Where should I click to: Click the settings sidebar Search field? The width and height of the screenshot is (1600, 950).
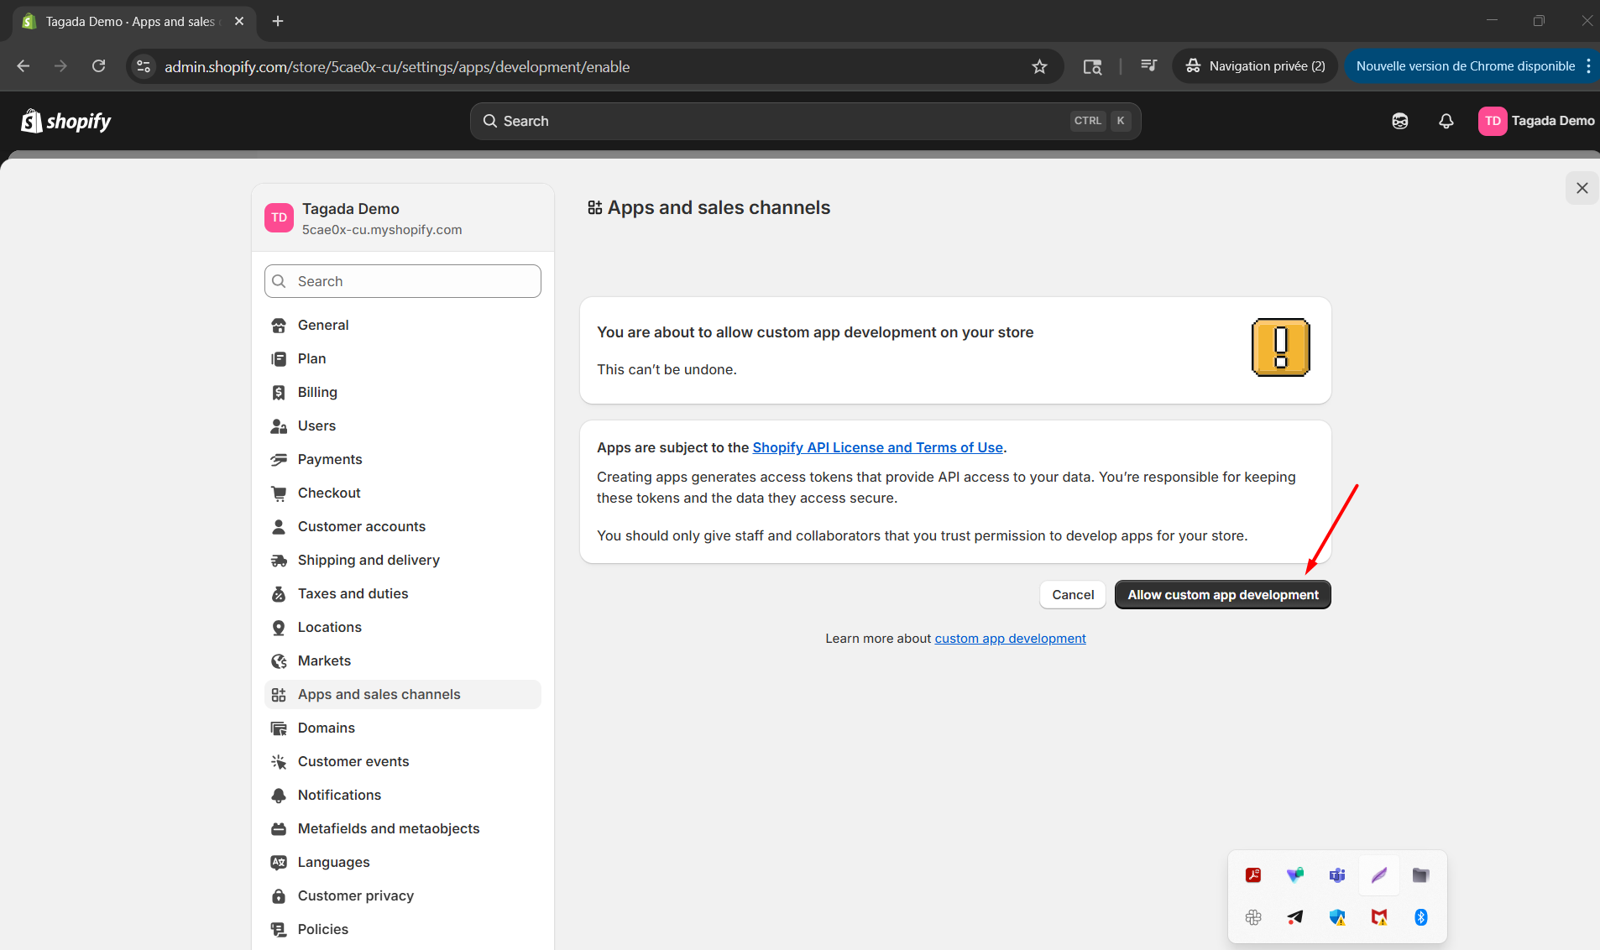coord(403,281)
